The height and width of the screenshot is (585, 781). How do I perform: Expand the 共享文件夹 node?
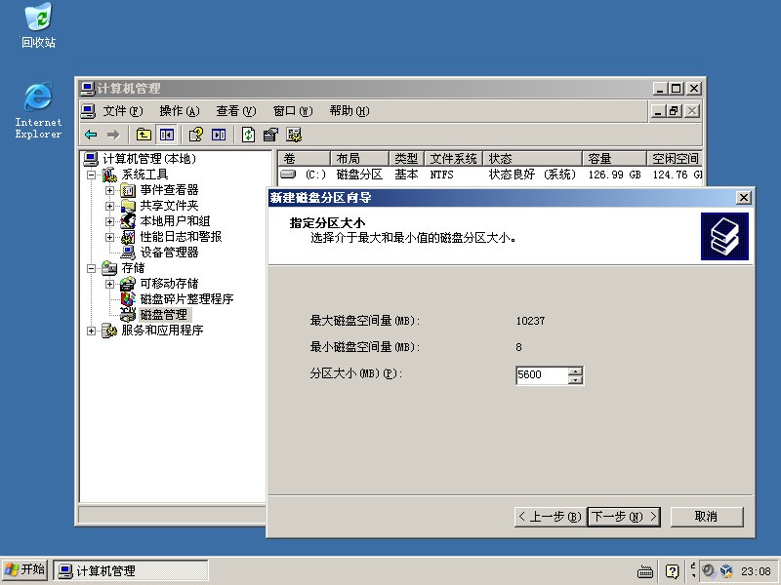coord(109,206)
